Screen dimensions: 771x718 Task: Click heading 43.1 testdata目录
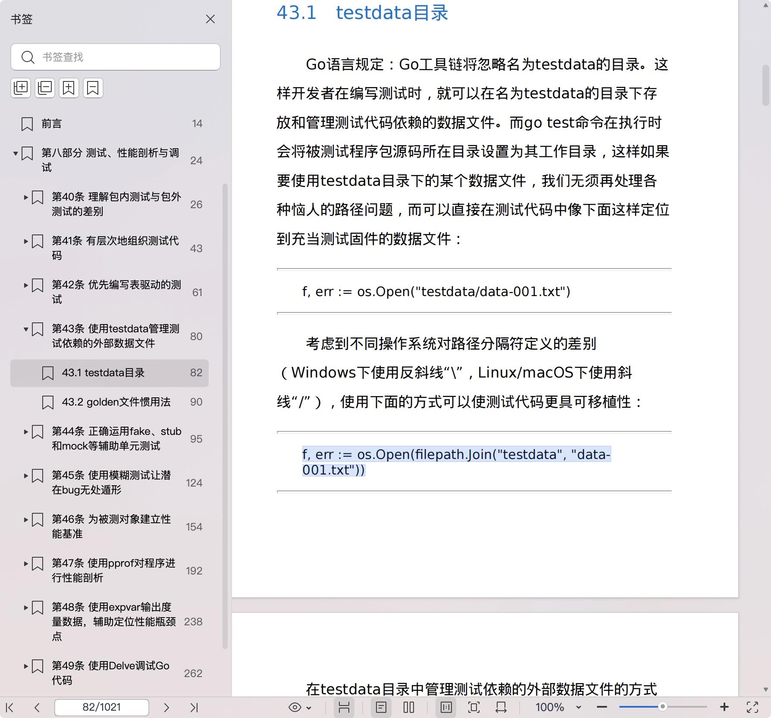[362, 12]
